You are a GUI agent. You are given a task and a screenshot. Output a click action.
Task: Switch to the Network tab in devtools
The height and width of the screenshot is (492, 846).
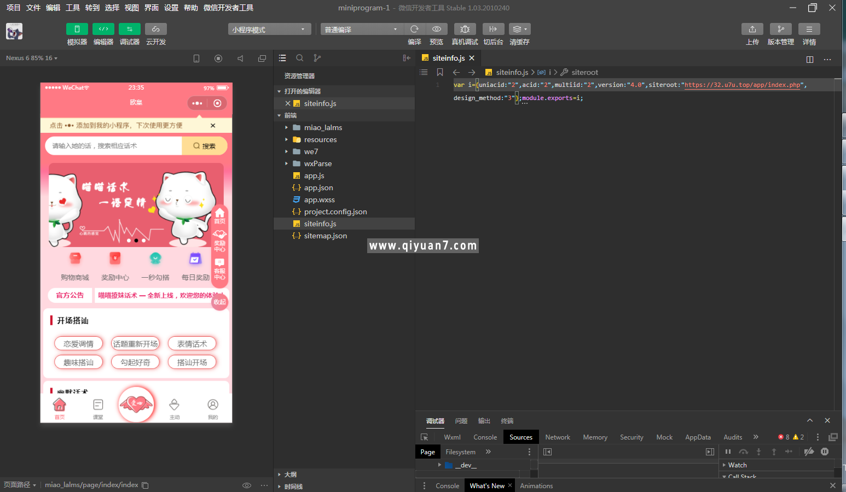(557, 437)
